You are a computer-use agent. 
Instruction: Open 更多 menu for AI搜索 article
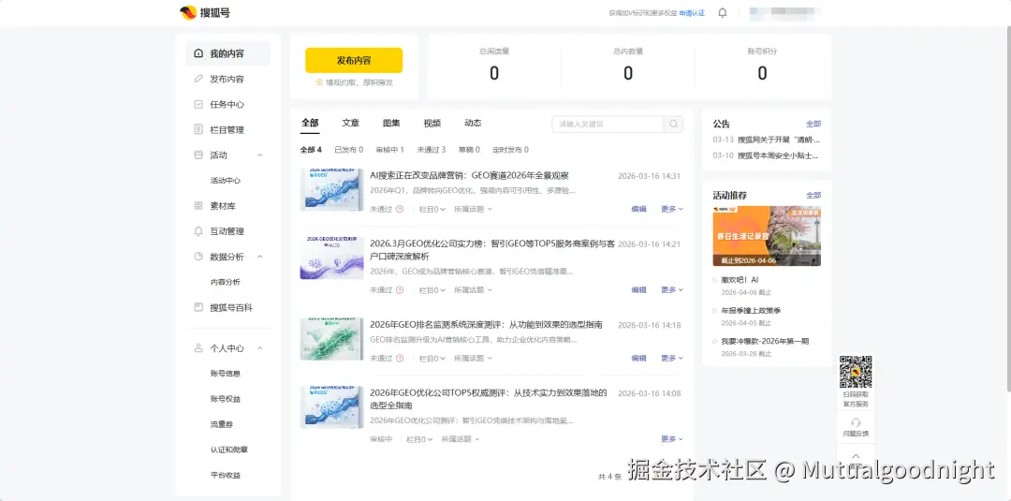point(672,209)
